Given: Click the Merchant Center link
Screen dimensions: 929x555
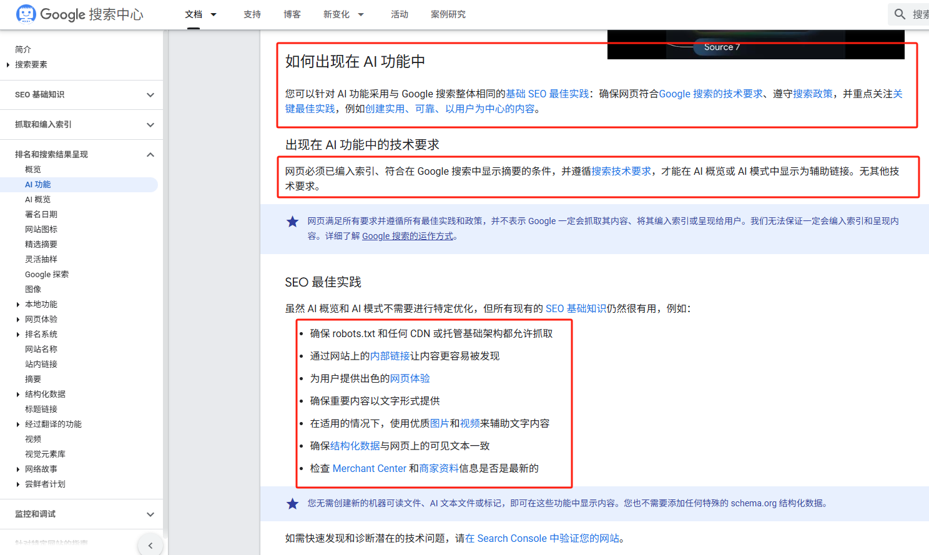Looking at the screenshot, I should pyautogui.click(x=370, y=468).
